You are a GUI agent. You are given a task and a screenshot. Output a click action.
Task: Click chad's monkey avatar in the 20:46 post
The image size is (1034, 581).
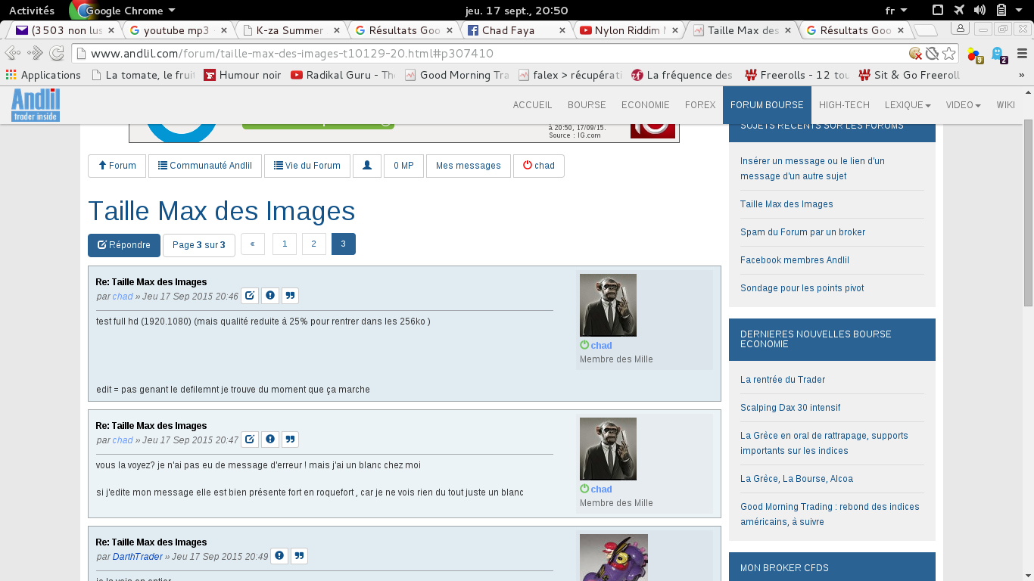click(608, 305)
